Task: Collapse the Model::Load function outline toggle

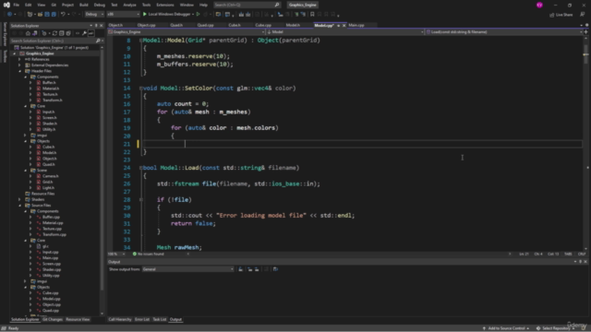Action: (x=141, y=168)
